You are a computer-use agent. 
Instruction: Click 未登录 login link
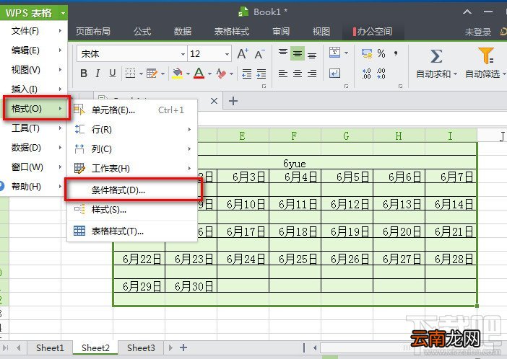[478, 32]
